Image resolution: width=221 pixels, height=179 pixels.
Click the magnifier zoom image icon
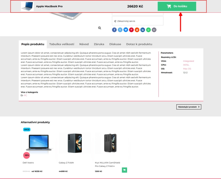click(99, 28)
